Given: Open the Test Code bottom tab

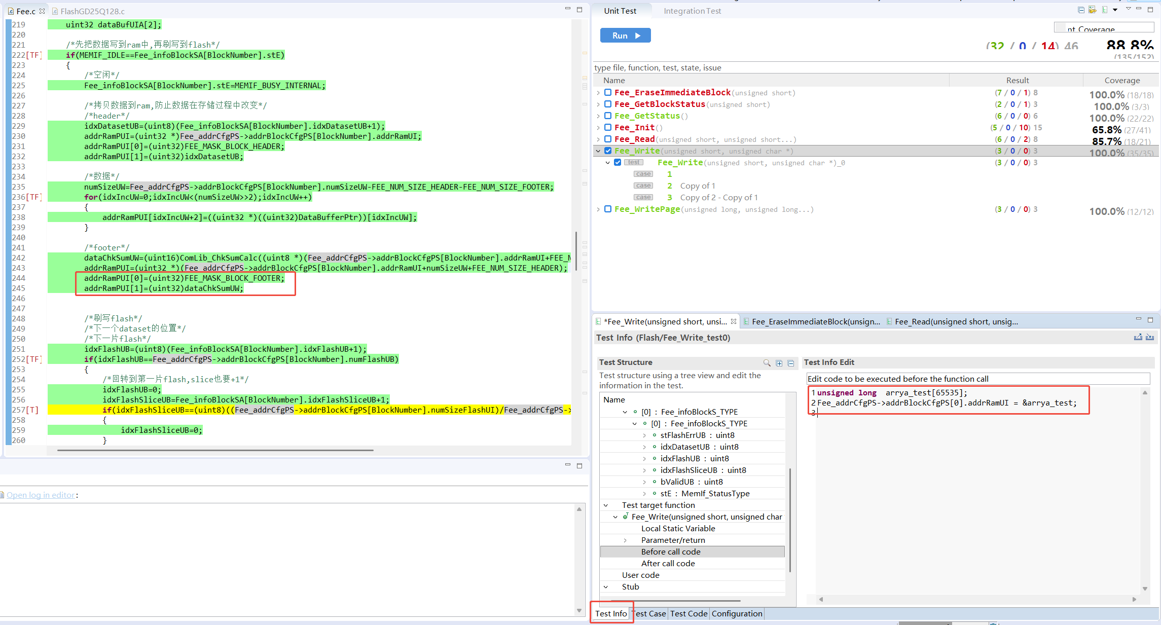Looking at the screenshot, I should [x=688, y=613].
